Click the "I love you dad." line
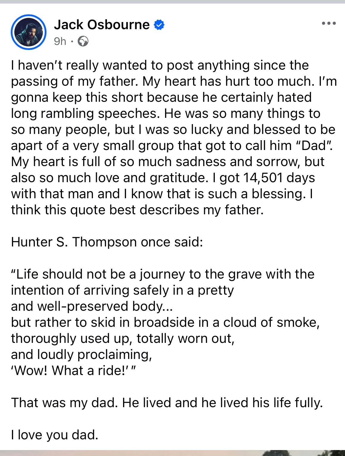 tap(55, 435)
